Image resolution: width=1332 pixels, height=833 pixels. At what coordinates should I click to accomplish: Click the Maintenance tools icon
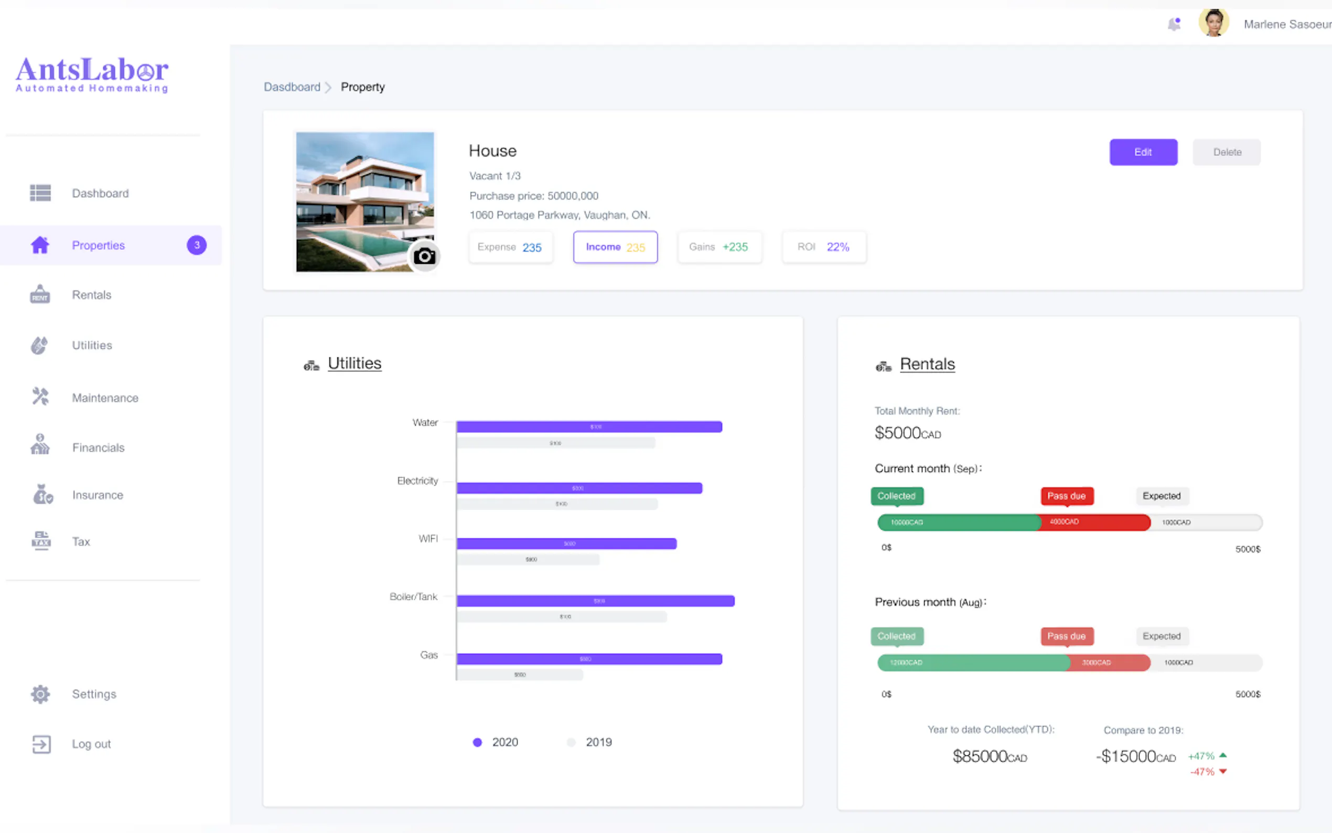pyautogui.click(x=40, y=397)
